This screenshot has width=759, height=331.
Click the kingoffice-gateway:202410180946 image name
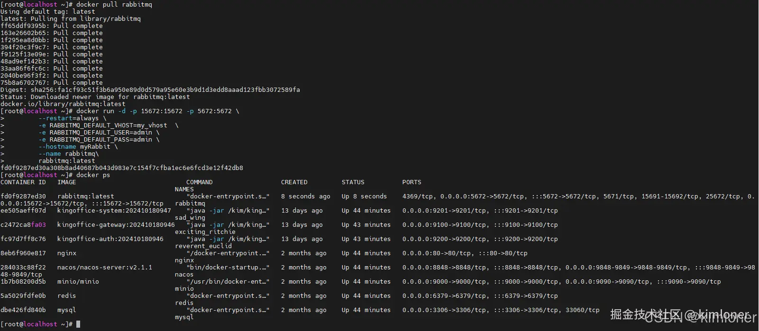tap(116, 225)
